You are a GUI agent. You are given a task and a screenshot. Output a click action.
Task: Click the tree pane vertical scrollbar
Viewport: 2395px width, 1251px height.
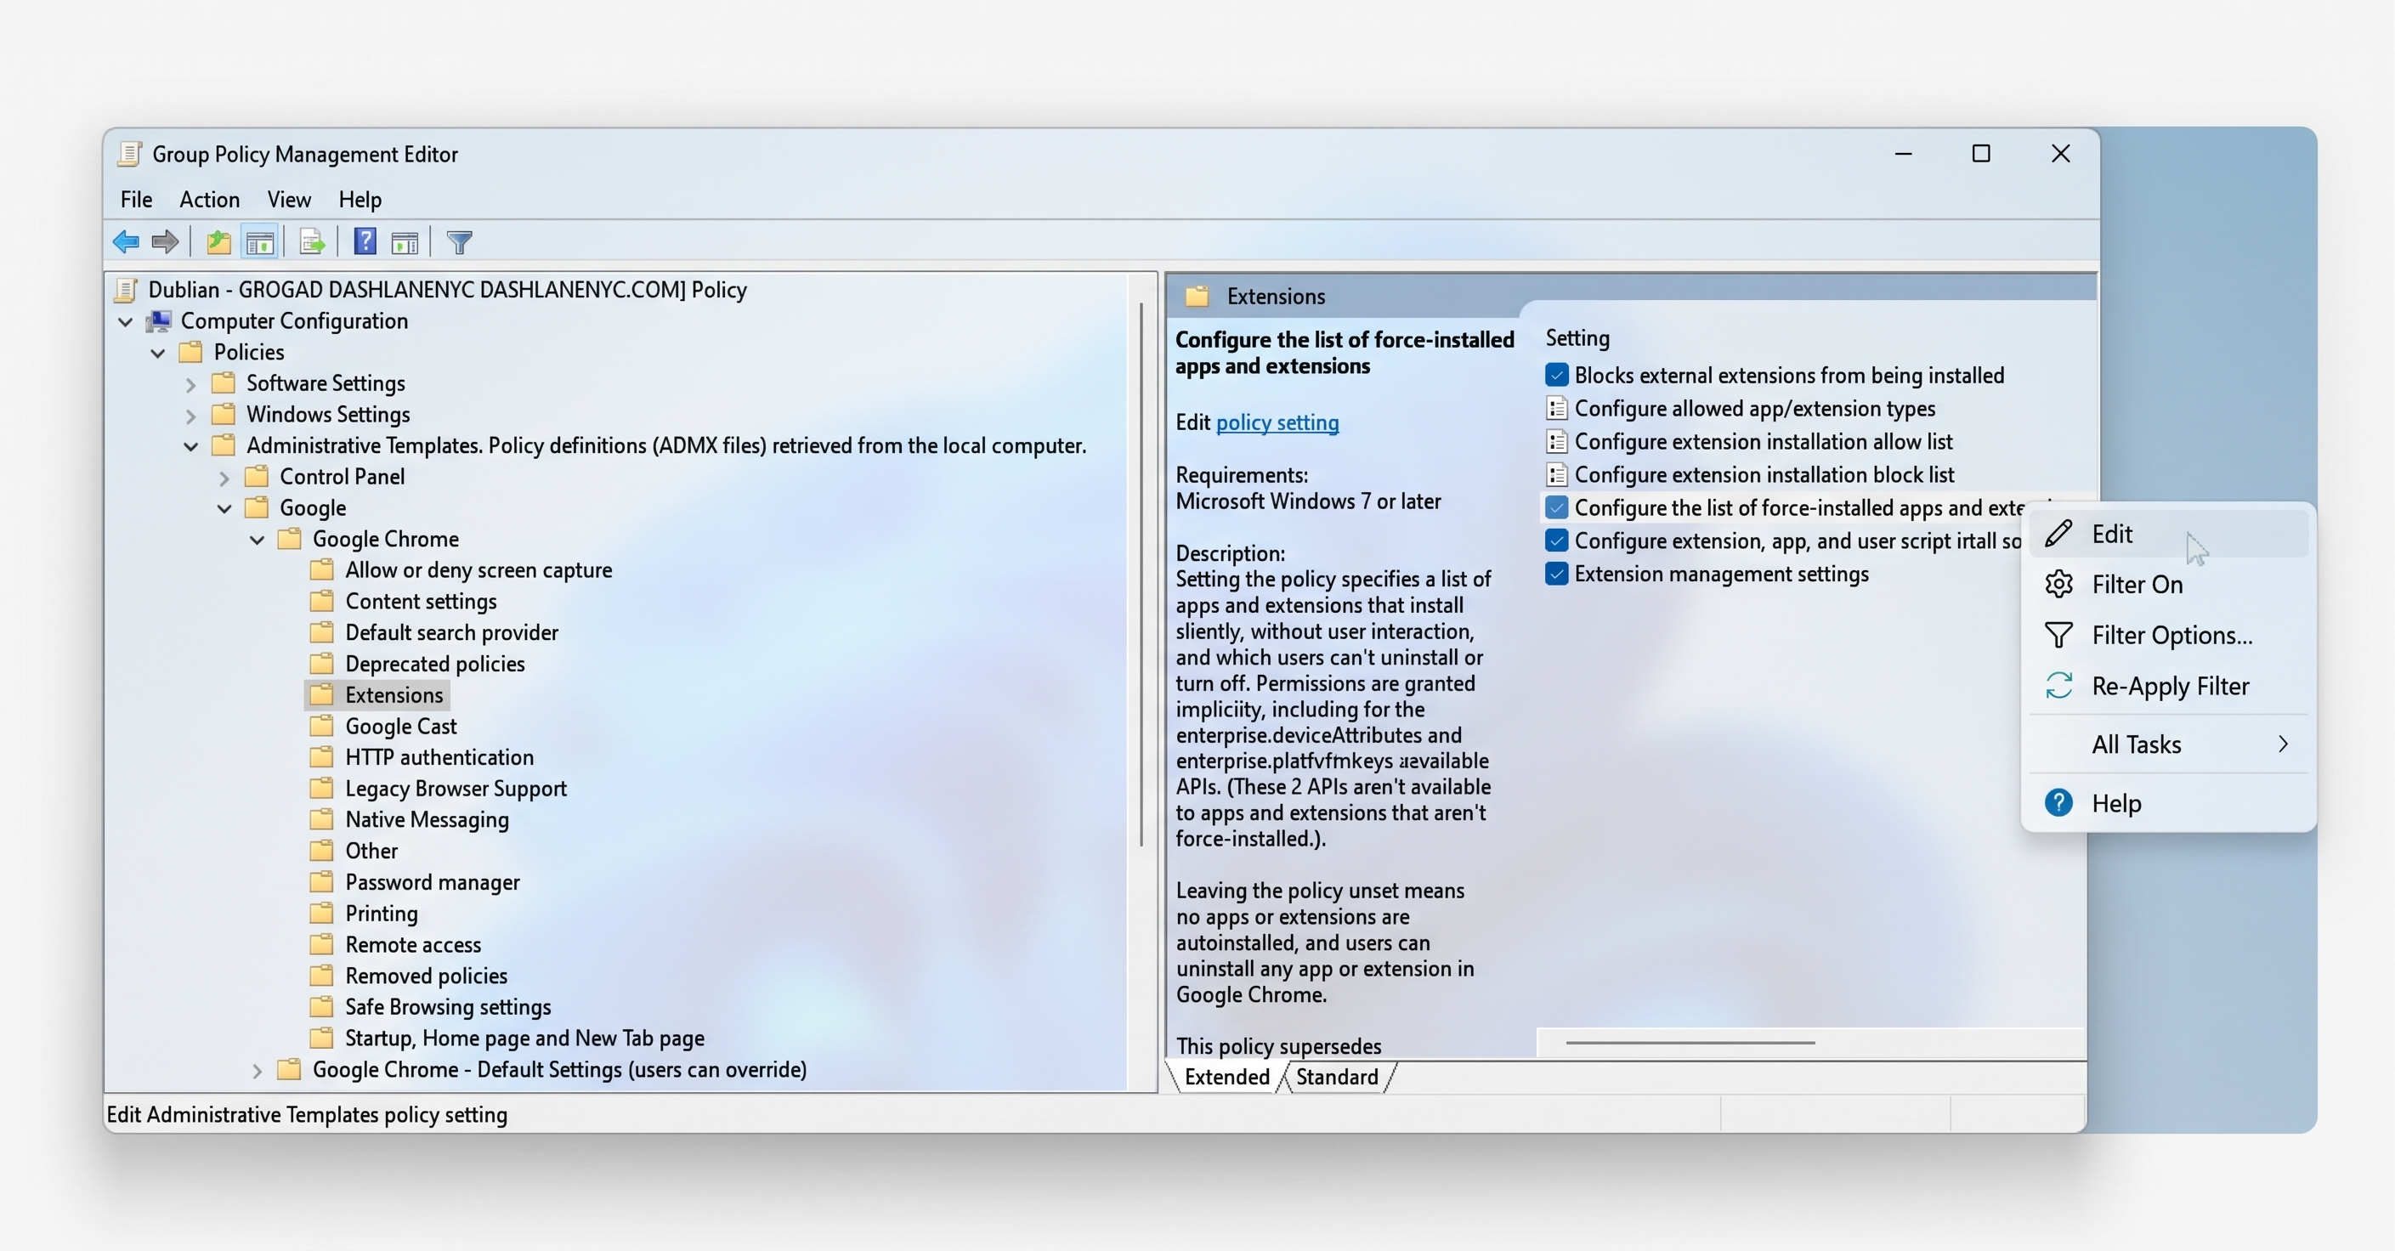tap(1141, 574)
